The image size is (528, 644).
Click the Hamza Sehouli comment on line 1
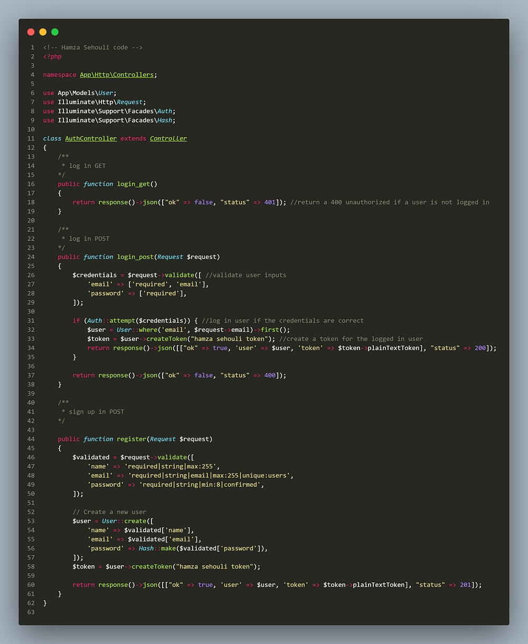tap(93, 47)
